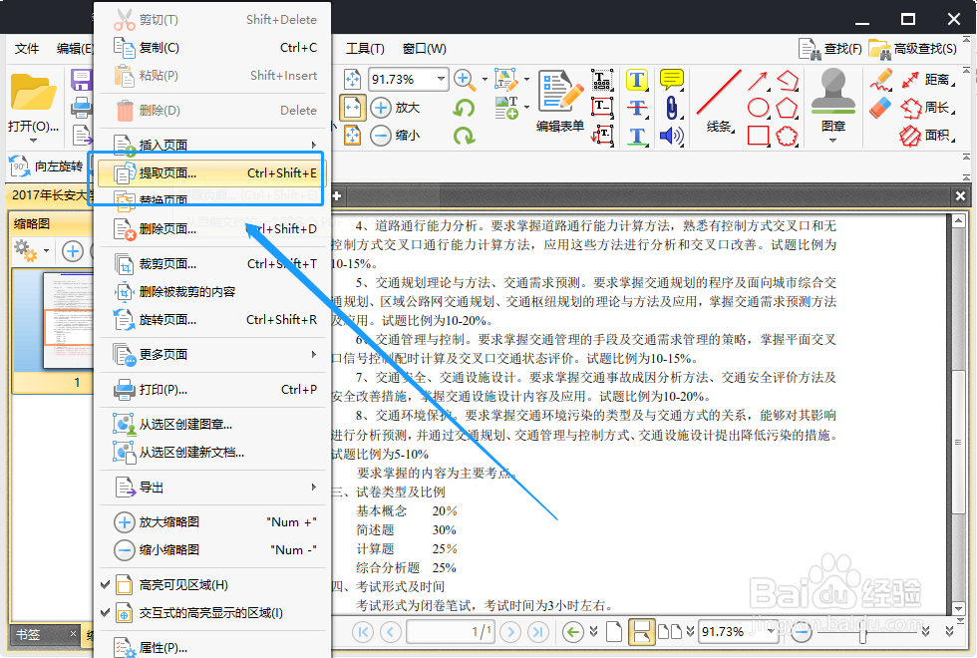
Task: Select the eraser tool in the toolbar
Action: tap(879, 106)
